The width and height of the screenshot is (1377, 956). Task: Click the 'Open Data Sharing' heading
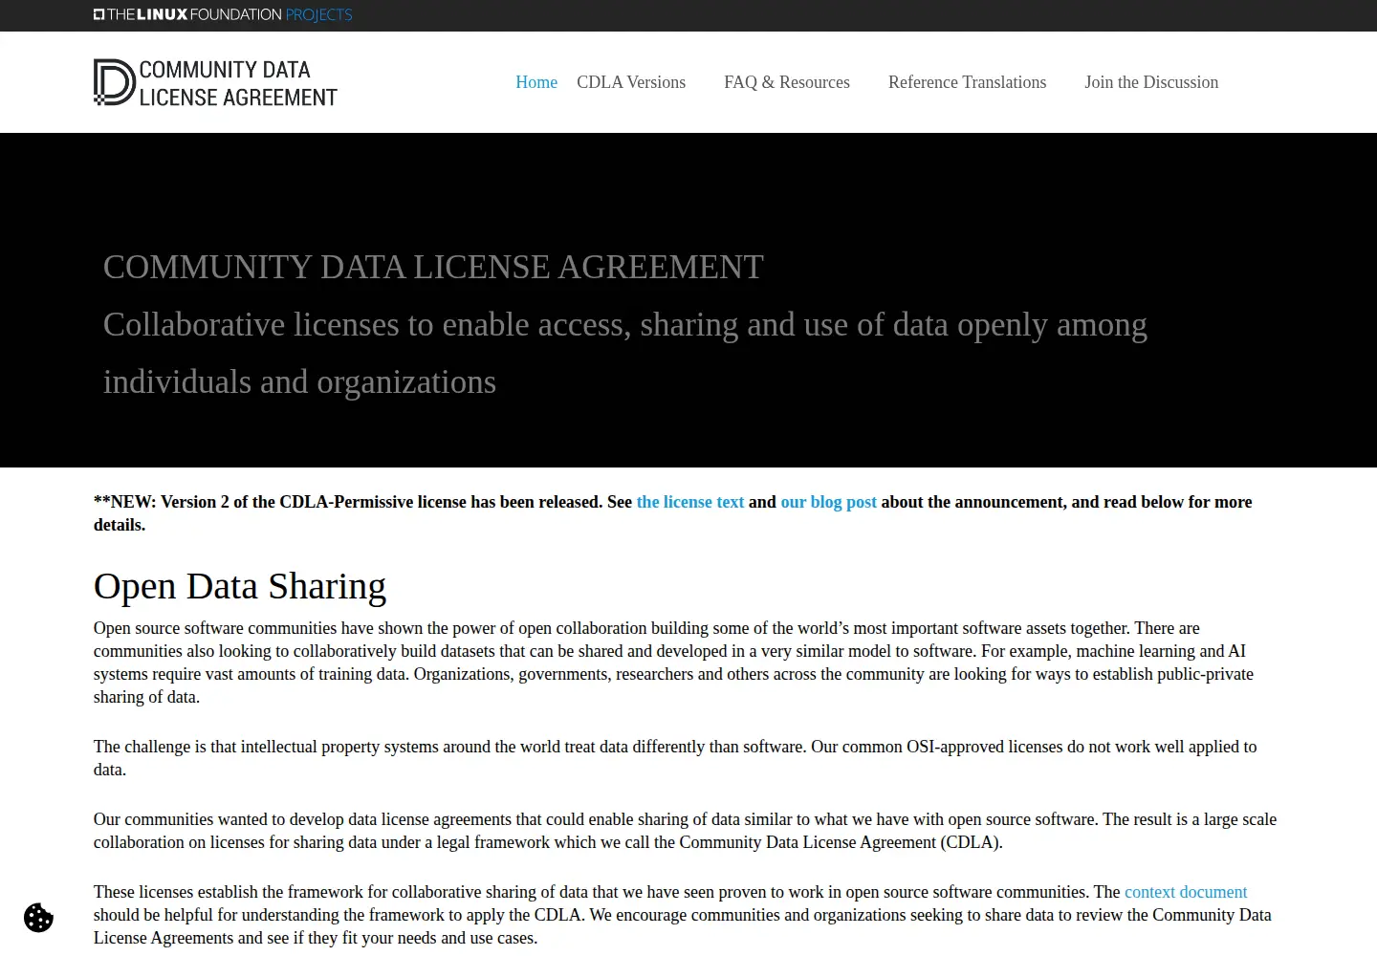point(240,586)
